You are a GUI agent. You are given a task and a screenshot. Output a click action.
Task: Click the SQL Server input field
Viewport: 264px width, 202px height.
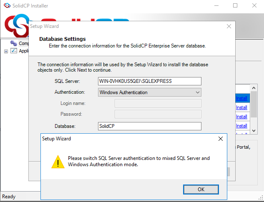click(149, 81)
